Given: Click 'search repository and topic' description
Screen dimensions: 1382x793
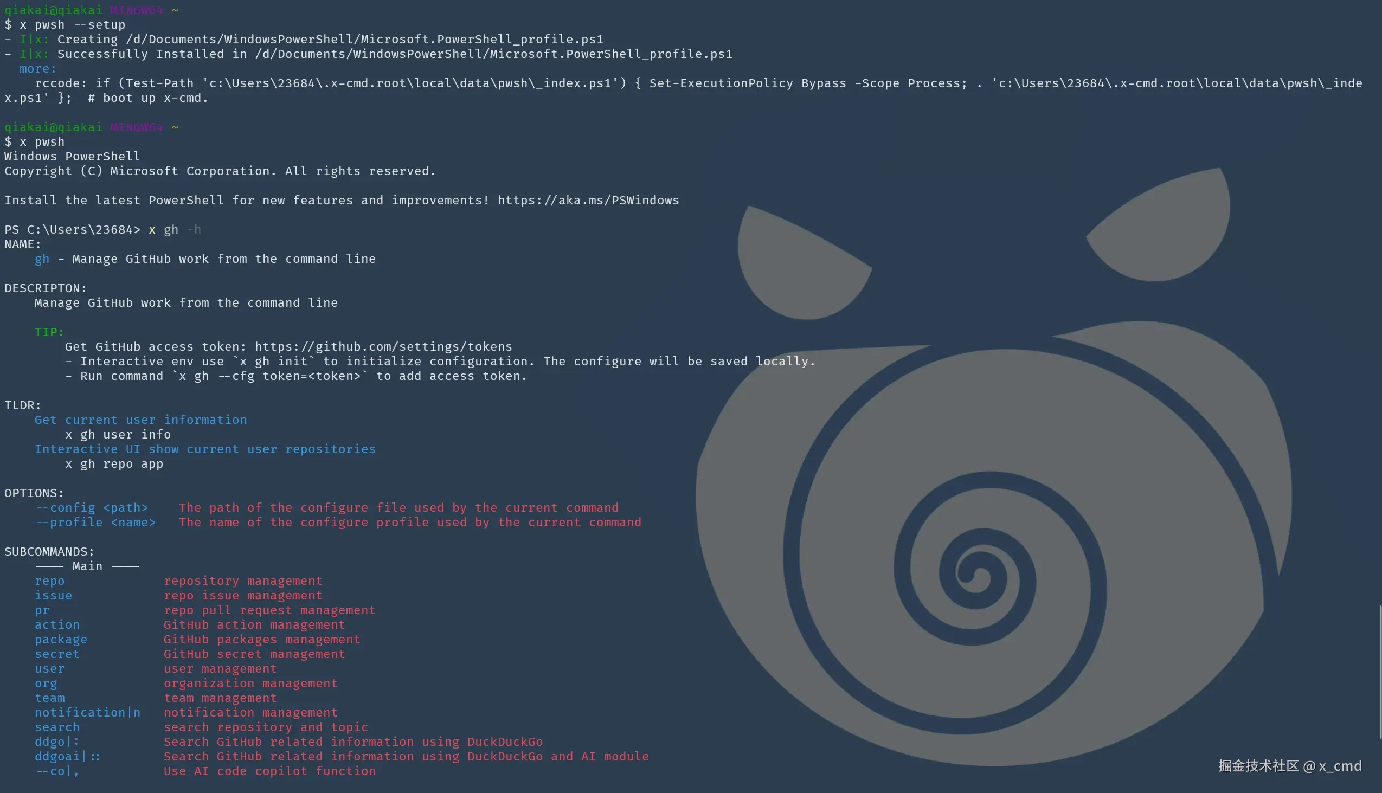Looking at the screenshot, I should pos(266,727).
